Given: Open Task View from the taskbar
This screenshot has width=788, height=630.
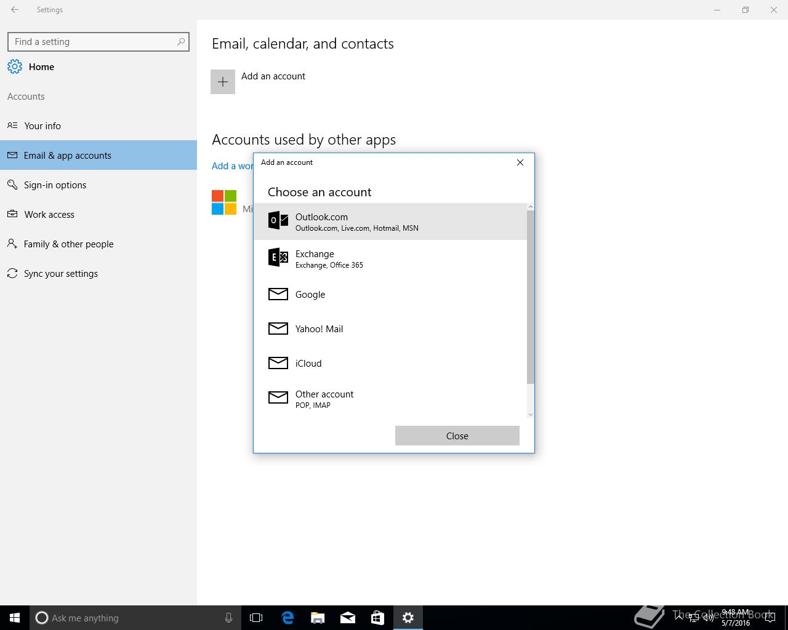Looking at the screenshot, I should [256, 618].
